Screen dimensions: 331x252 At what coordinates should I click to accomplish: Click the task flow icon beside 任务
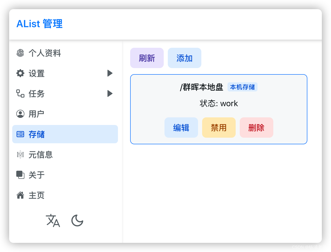(x=20, y=93)
